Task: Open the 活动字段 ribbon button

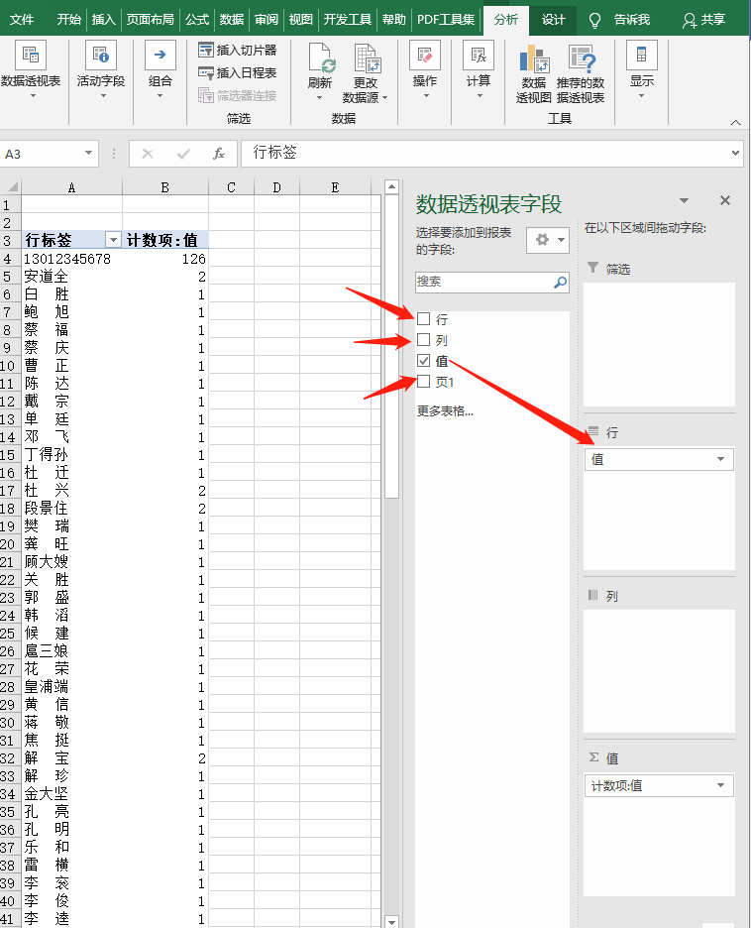Action: tap(101, 70)
